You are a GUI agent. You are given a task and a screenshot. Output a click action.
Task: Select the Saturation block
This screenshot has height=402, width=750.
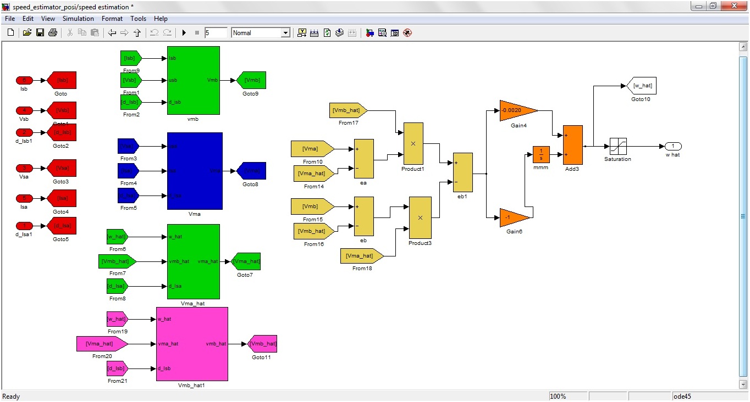point(617,146)
